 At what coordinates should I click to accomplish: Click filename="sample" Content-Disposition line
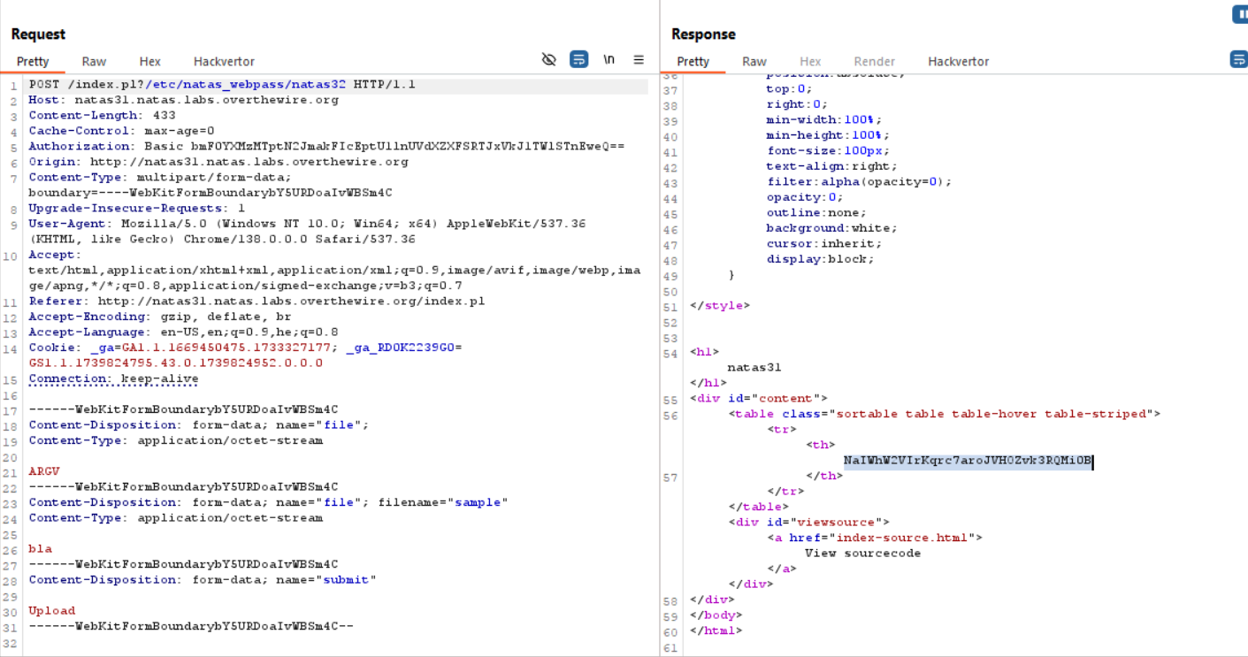point(268,502)
